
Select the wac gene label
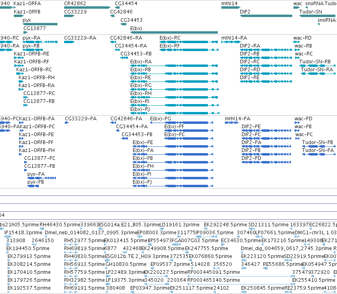click(x=298, y=4)
